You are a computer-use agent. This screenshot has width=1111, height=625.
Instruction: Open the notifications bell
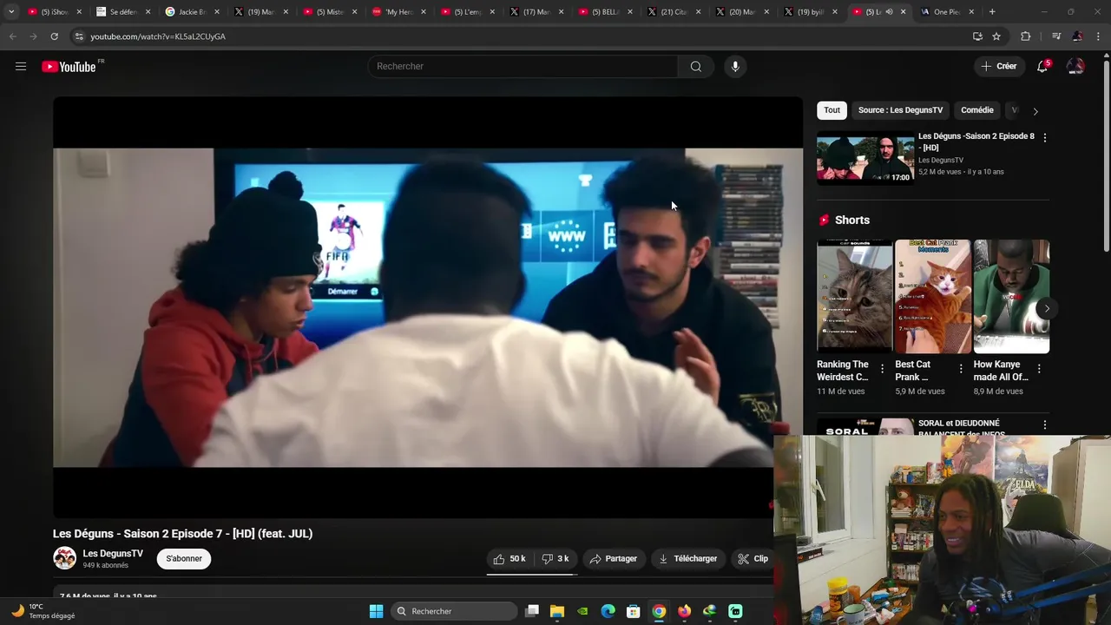point(1042,66)
